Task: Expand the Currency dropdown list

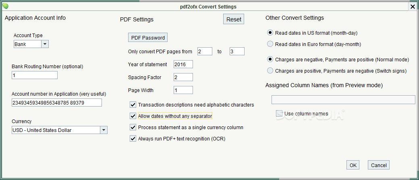Action: (104, 130)
